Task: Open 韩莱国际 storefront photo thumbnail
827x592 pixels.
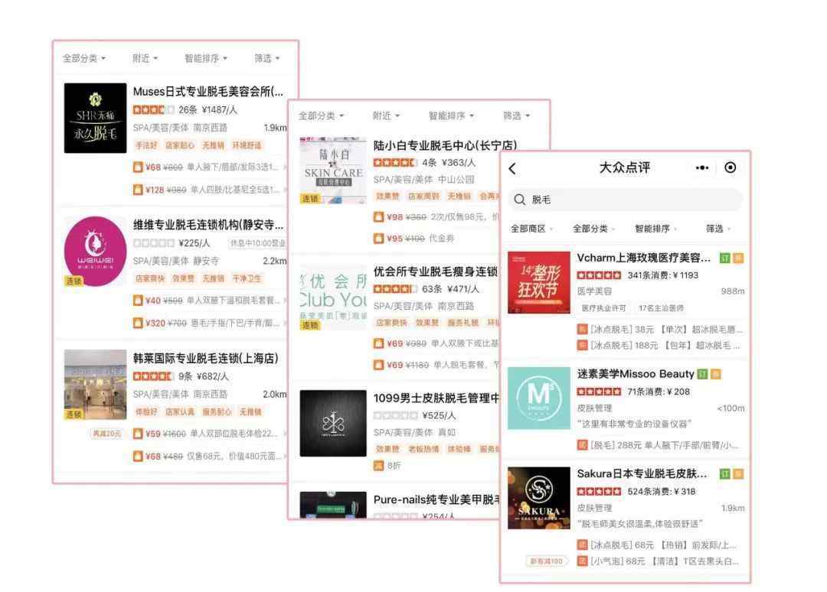Action: [96, 385]
